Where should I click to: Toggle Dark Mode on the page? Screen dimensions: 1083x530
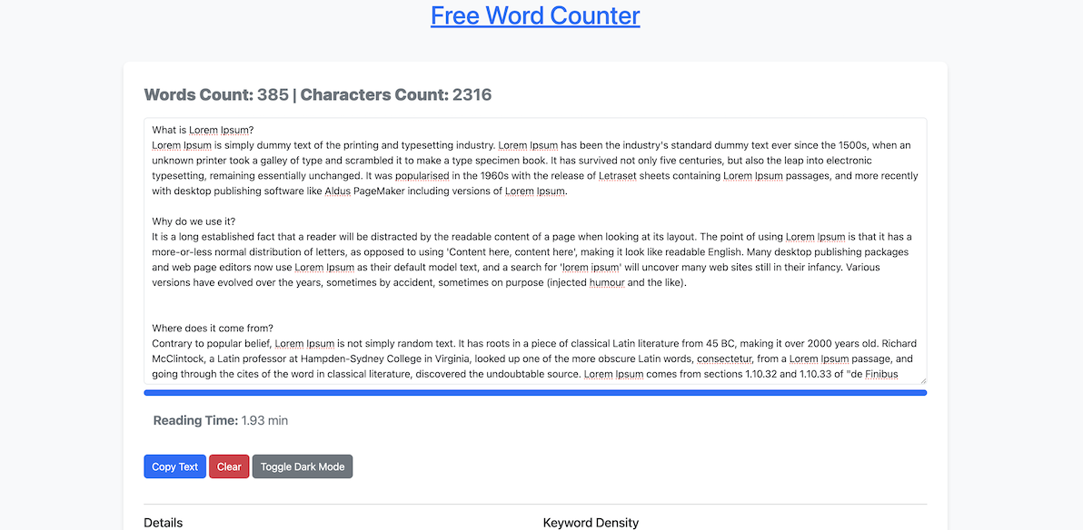302,466
